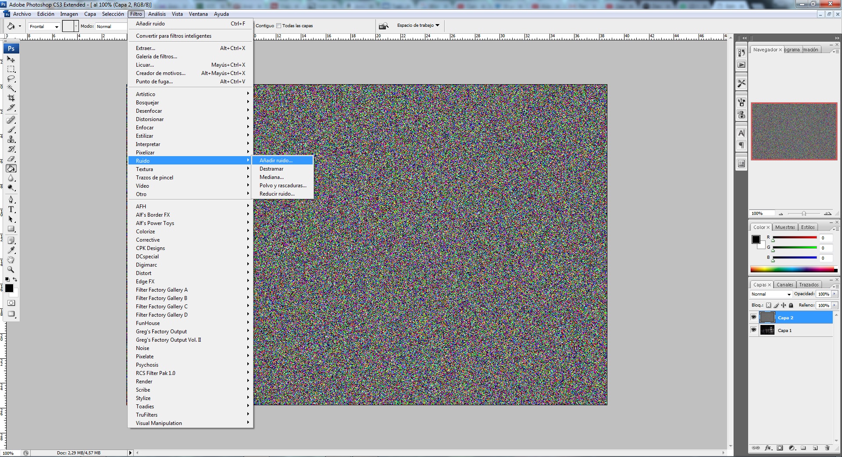Click Convertir para filtros inteligentes
Viewport: 842px width, 457px height.
pos(174,36)
